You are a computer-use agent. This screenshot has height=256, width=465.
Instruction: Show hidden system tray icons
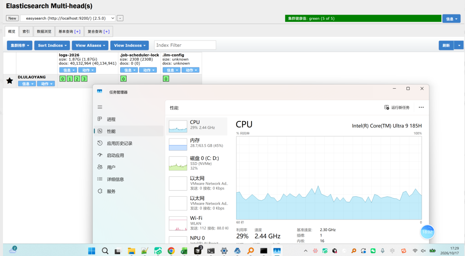[x=306, y=251]
